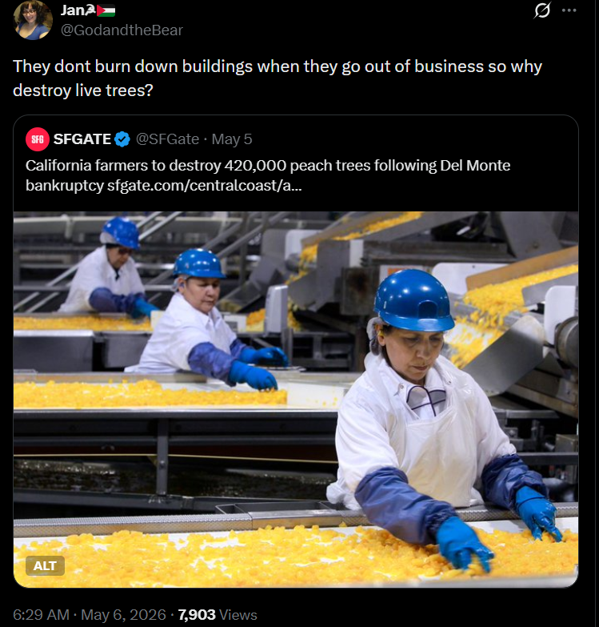Click the @SFGate handle in quoted post
The height and width of the screenshot is (627, 599).
point(167,139)
